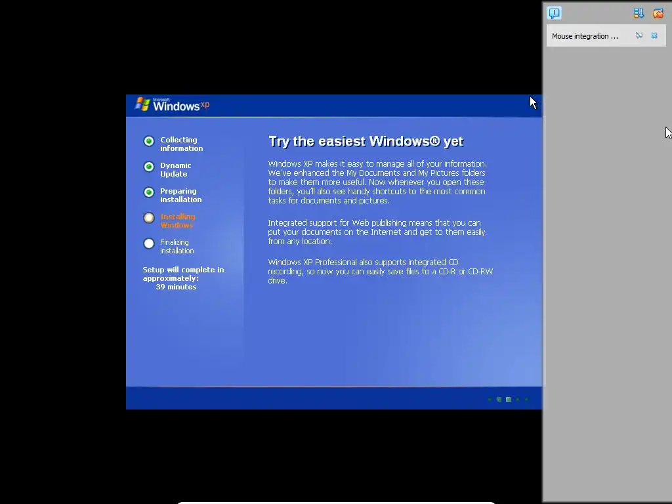The image size is (672, 504).
Task: Open the Mouse integration notification text
Action: pyautogui.click(x=585, y=36)
